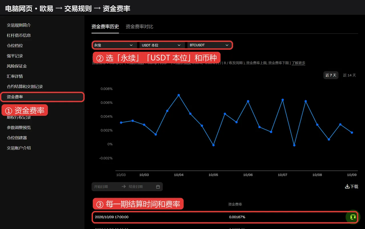Open the green customer support headset icon
Screen dimensions: 365x229
[353, 217]
